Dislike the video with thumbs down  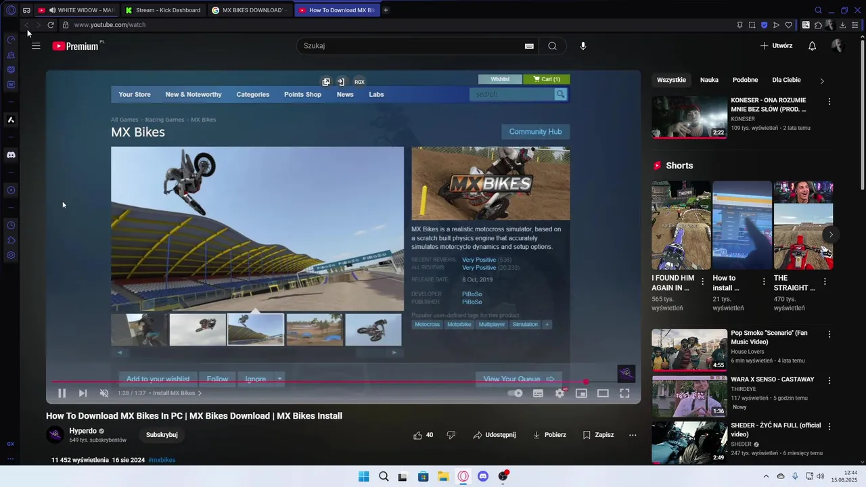[x=451, y=435]
